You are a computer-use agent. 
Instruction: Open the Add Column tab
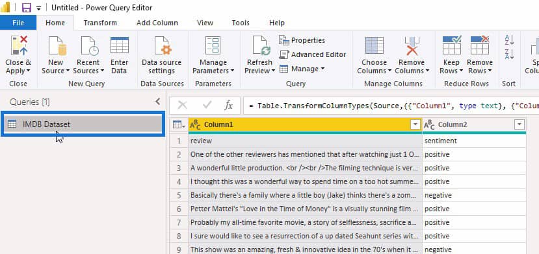point(157,23)
